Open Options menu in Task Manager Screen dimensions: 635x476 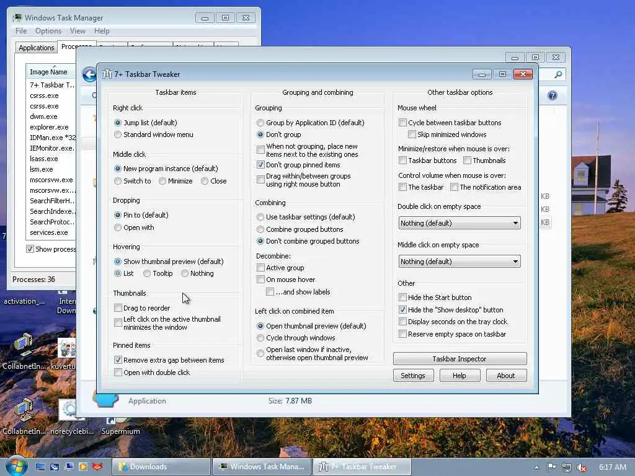pyautogui.click(x=48, y=31)
